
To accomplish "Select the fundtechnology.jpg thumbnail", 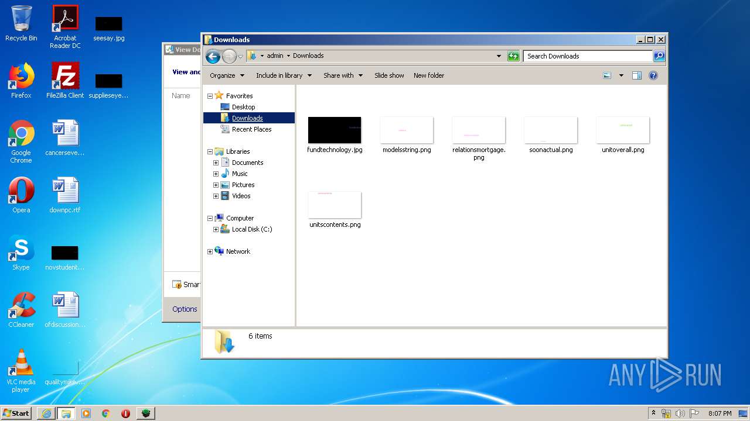I will click(x=335, y=130).
